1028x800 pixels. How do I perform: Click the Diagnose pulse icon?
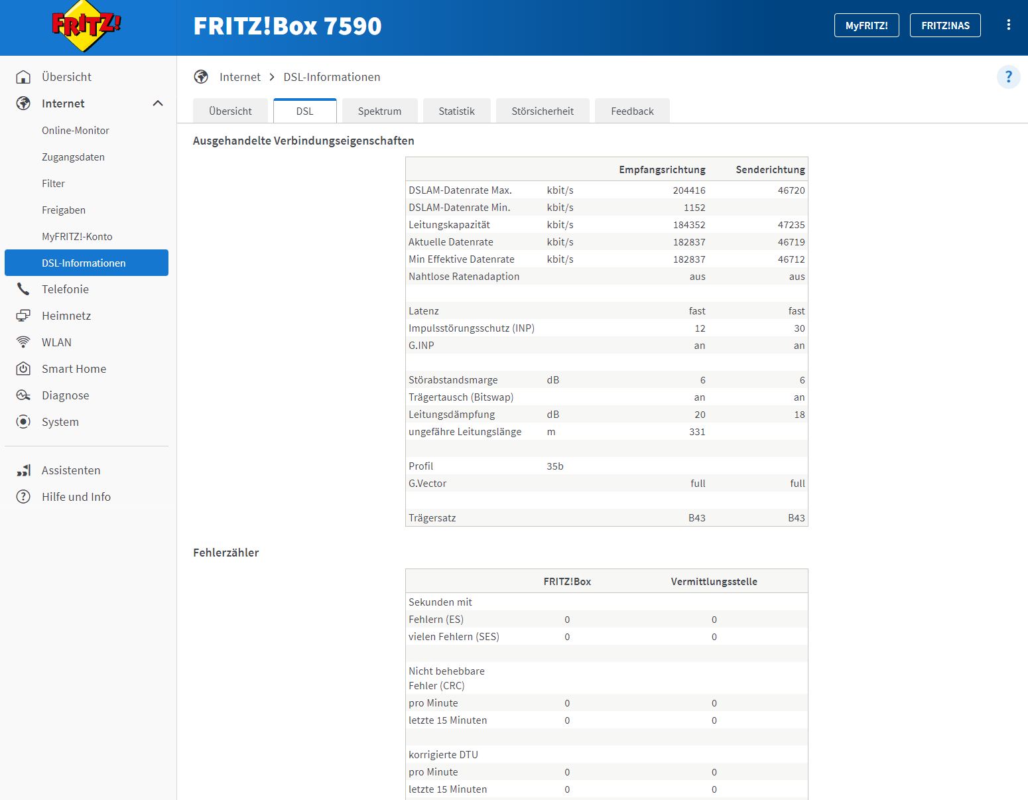point(23,395)
